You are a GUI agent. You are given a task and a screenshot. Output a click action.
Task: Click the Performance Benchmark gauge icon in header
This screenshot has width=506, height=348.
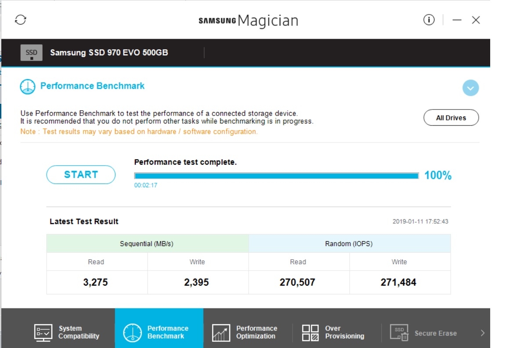27,87
